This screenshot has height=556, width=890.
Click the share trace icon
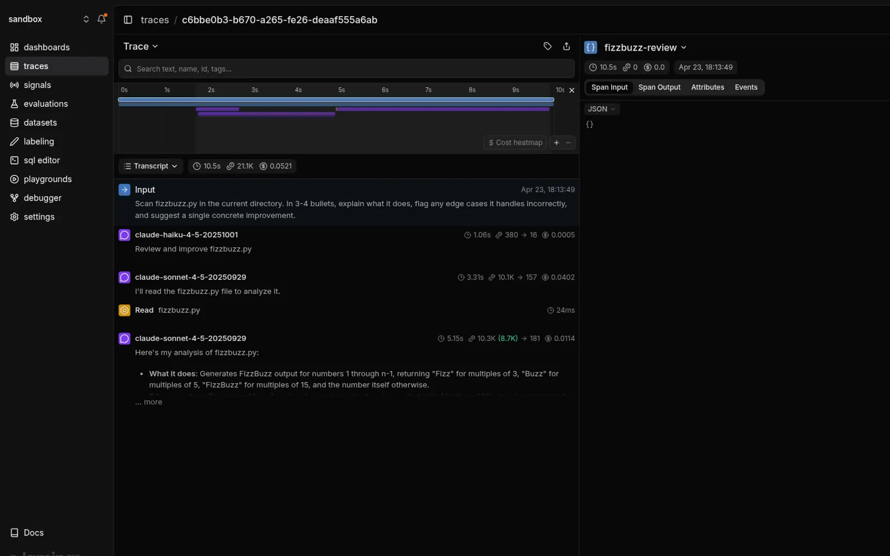[x=566, y=46]
